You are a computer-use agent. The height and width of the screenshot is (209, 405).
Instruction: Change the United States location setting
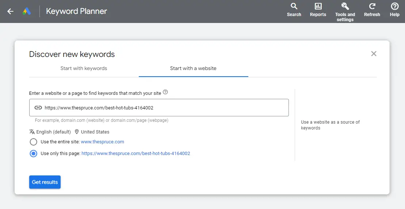95,132
